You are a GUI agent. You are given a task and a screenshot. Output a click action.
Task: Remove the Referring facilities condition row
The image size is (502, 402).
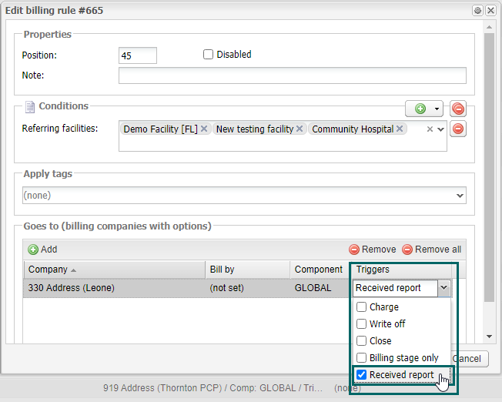coord(458,129)
